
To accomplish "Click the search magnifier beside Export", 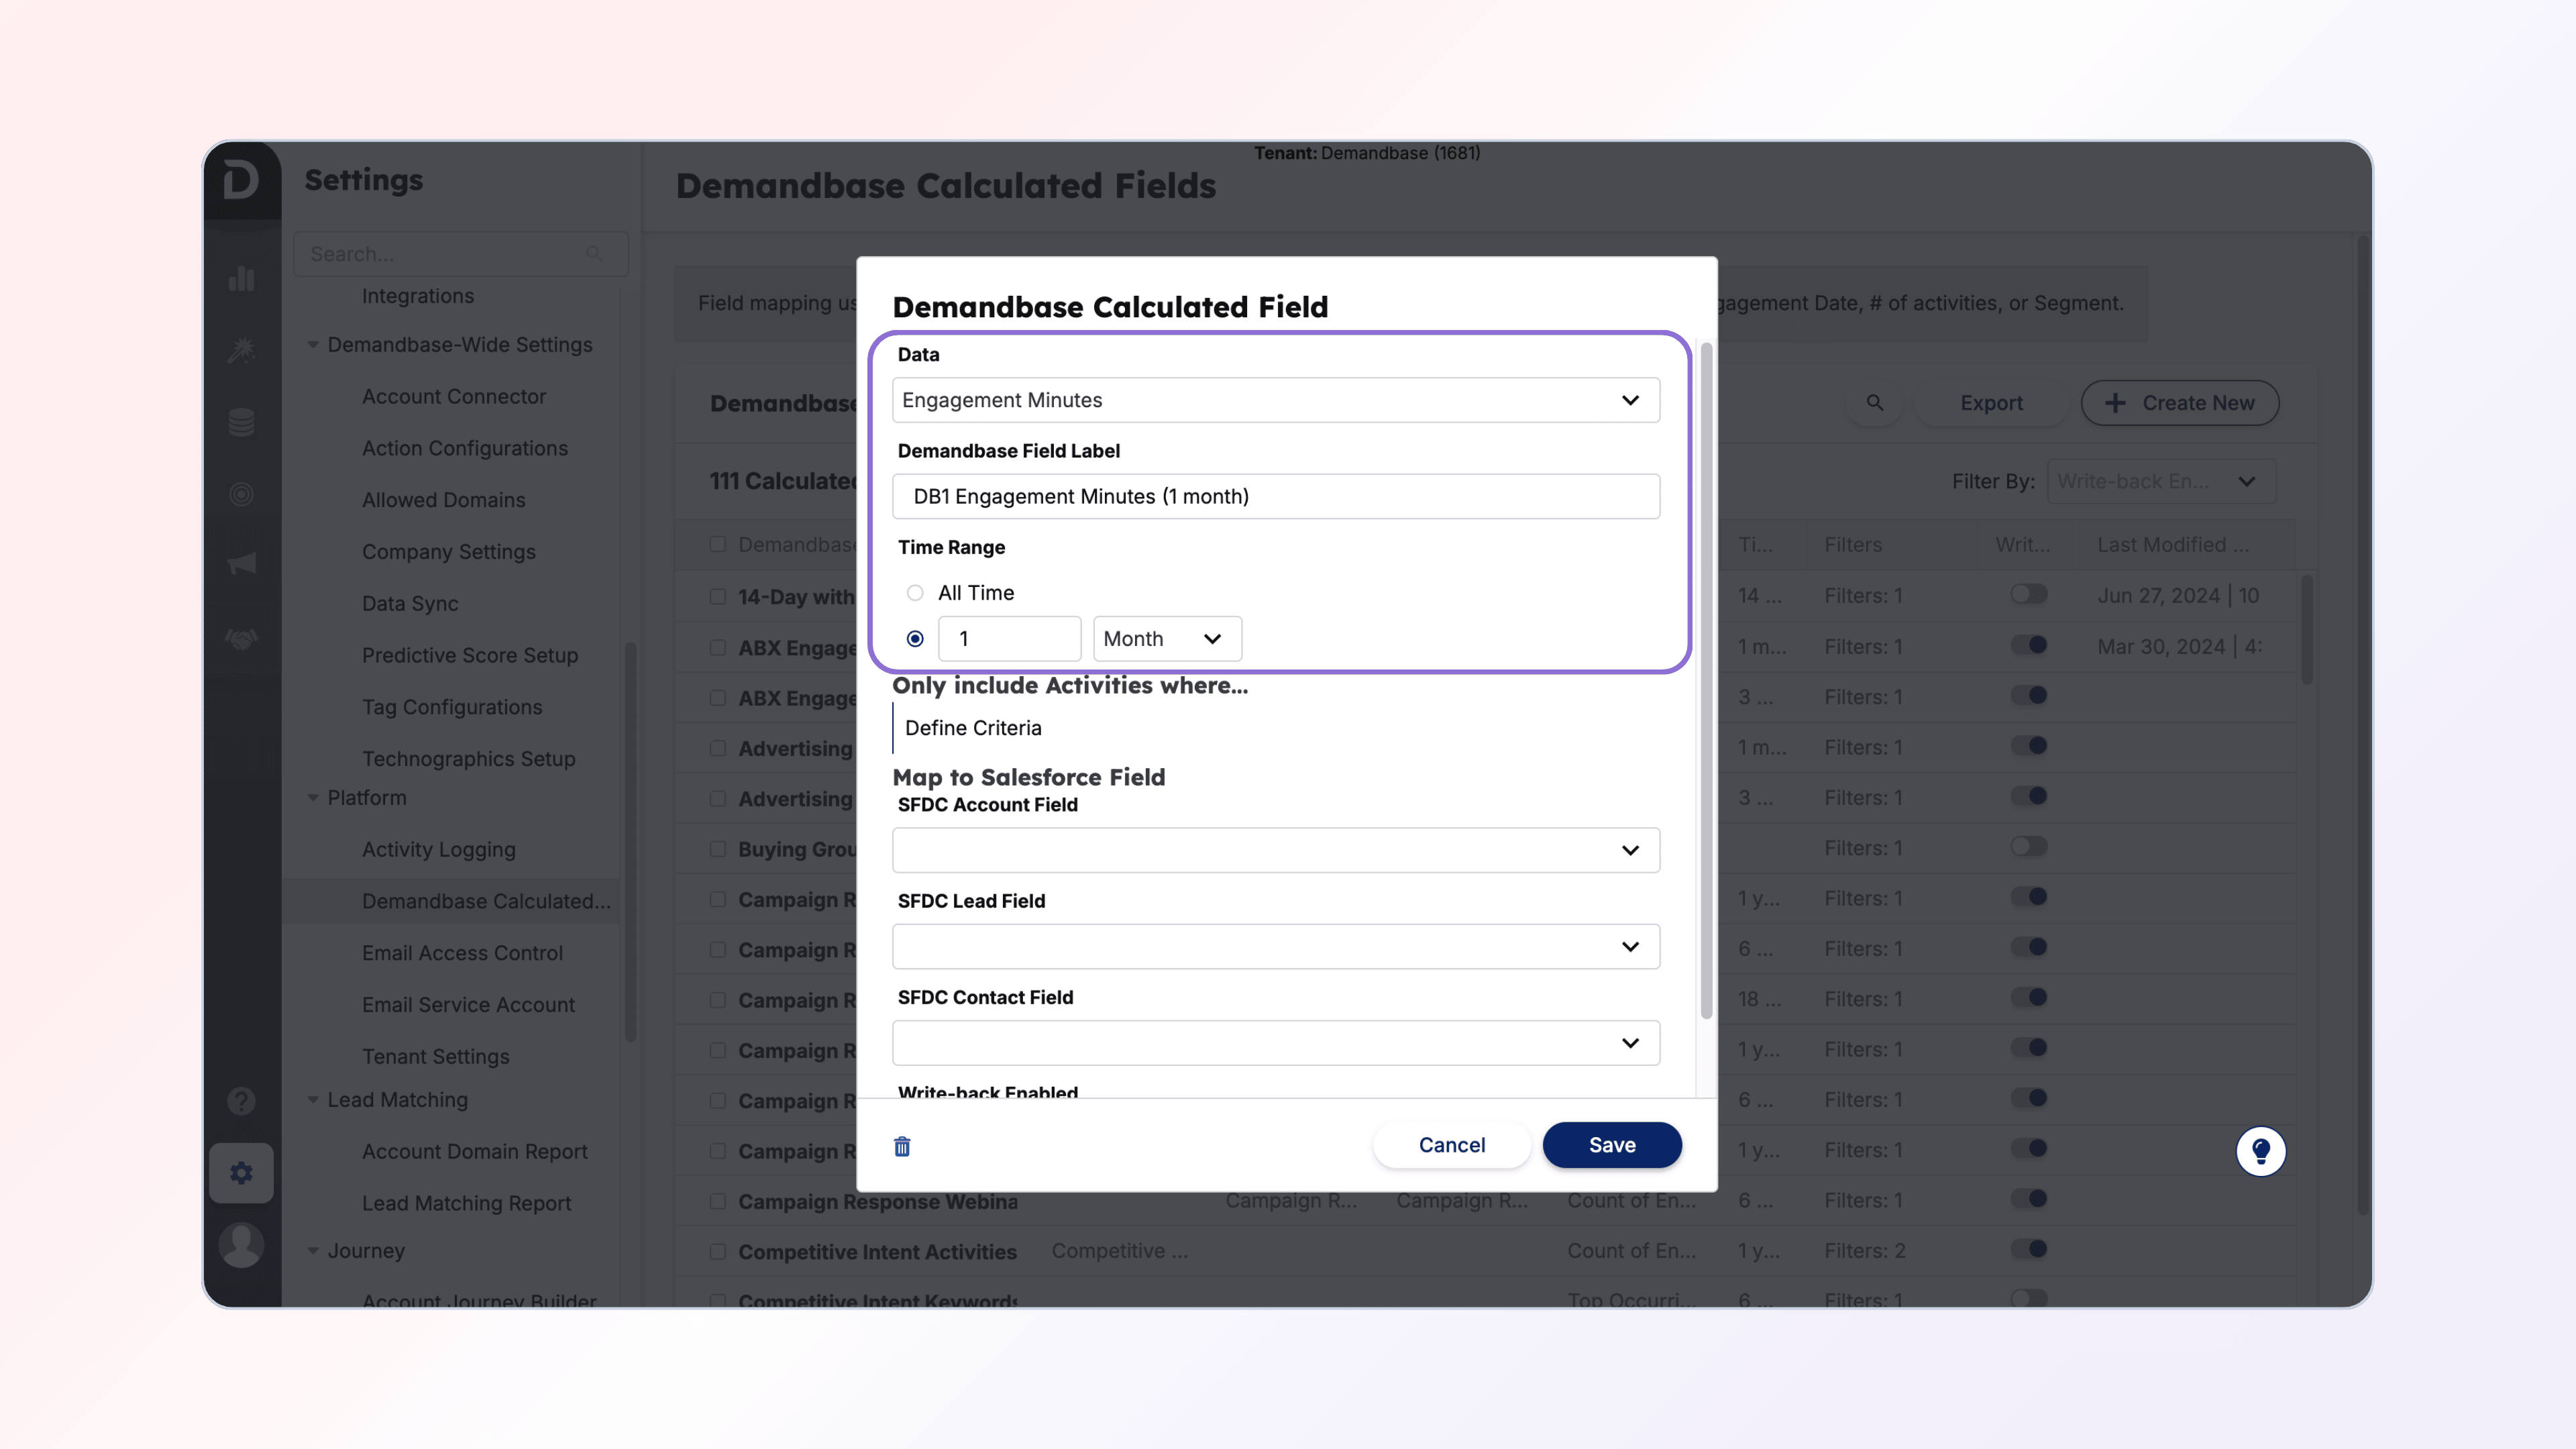I will pos(1875,403).
